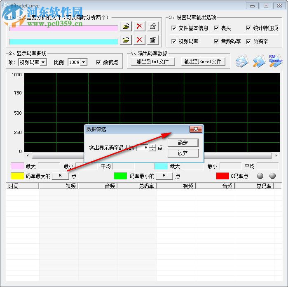
Task: Show properties of the second file
Action: pyautogui.click(x=153, y=40)
